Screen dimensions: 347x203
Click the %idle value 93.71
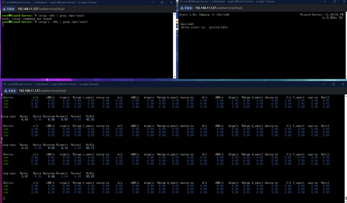90,148
